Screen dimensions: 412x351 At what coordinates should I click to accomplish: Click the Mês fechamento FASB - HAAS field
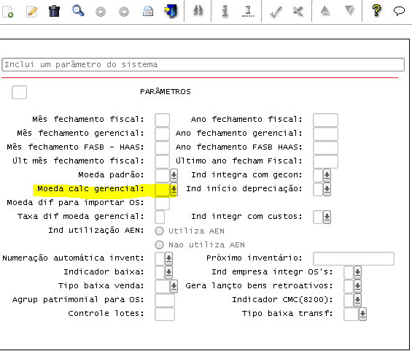162,147
